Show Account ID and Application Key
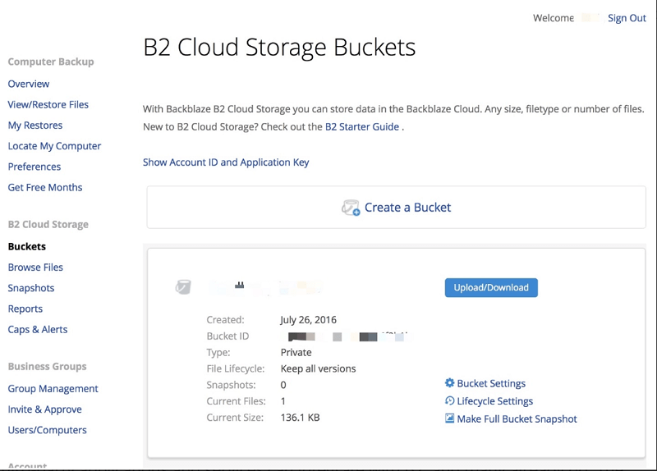This screenshot has width=657, height=471. [226, 162]
